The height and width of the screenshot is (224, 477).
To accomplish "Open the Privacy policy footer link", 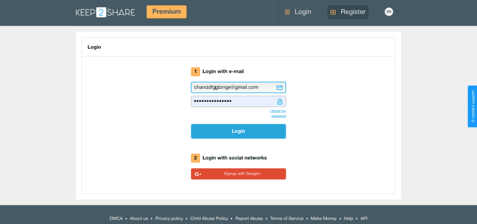I will pos(169,218).
